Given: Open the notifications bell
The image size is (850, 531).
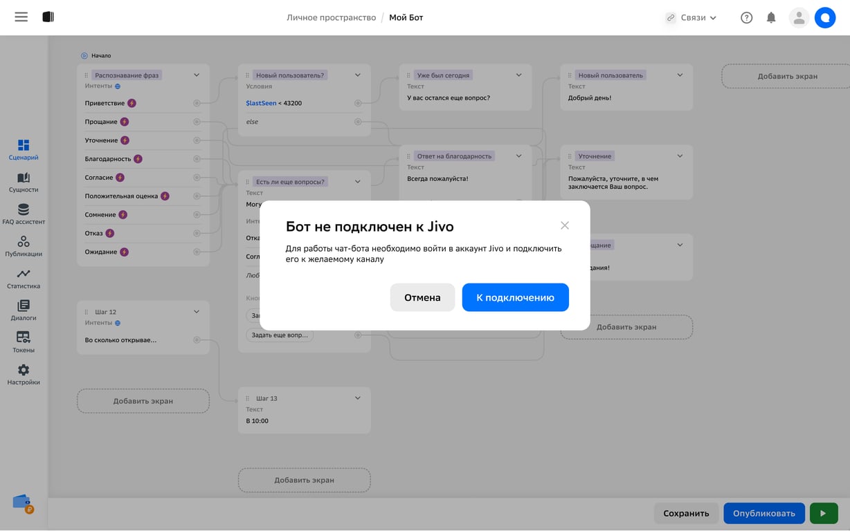Looking at the screenshot, I should [771, 18].
